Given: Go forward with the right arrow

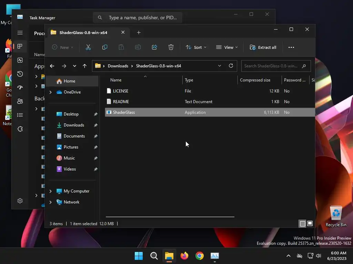Looking at the screenshot, I should click(x=64, y=66).
